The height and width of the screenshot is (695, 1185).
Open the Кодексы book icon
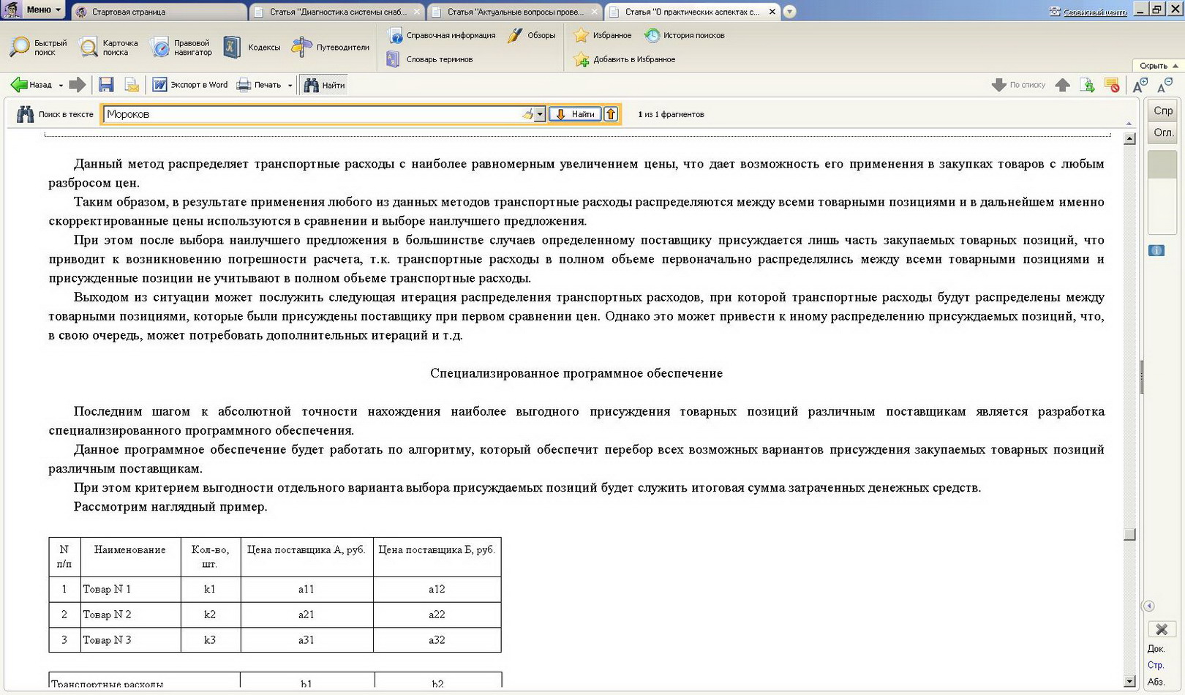click(233, 48)
